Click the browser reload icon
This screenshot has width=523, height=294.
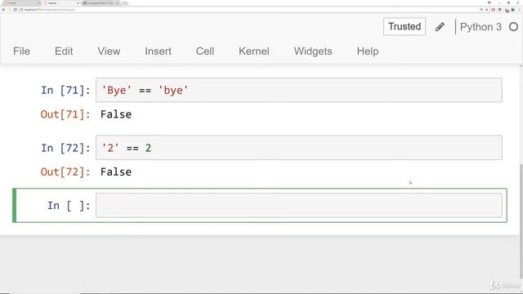click(15, 10)
